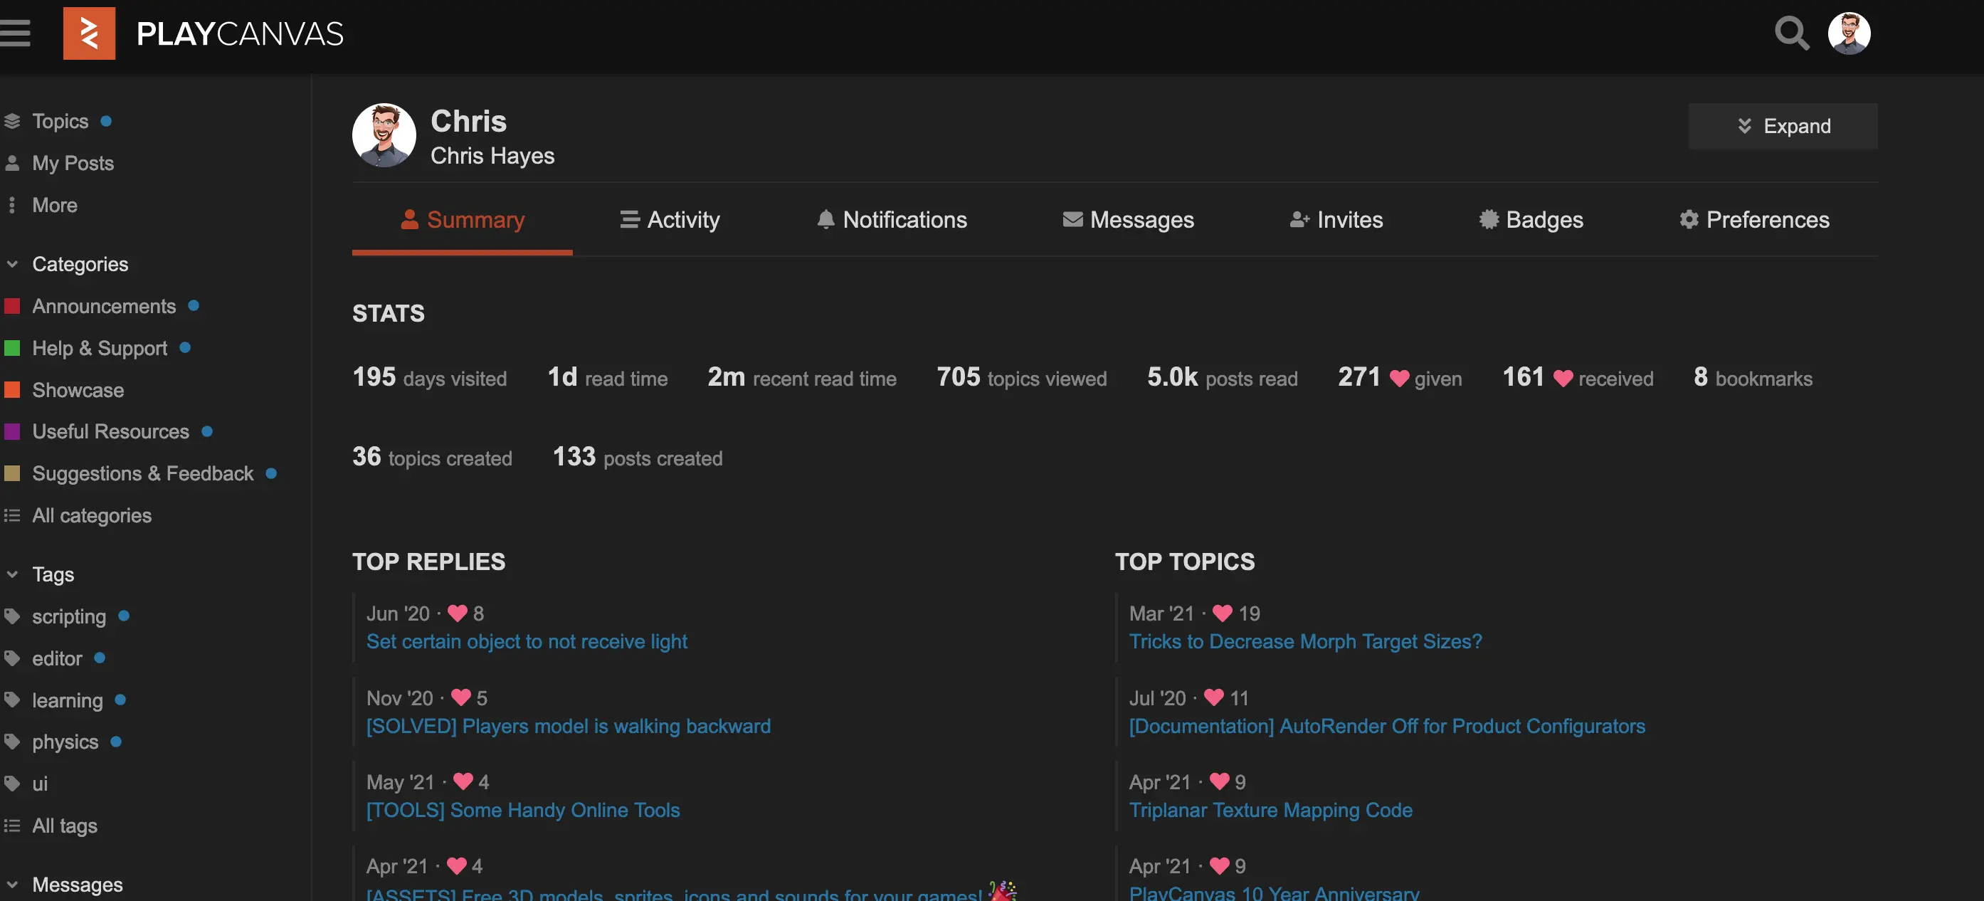Open 'Tricks to Decrease Morph Target Sizes?'
1984x901 pixels.
click(x=1305, y=641)
